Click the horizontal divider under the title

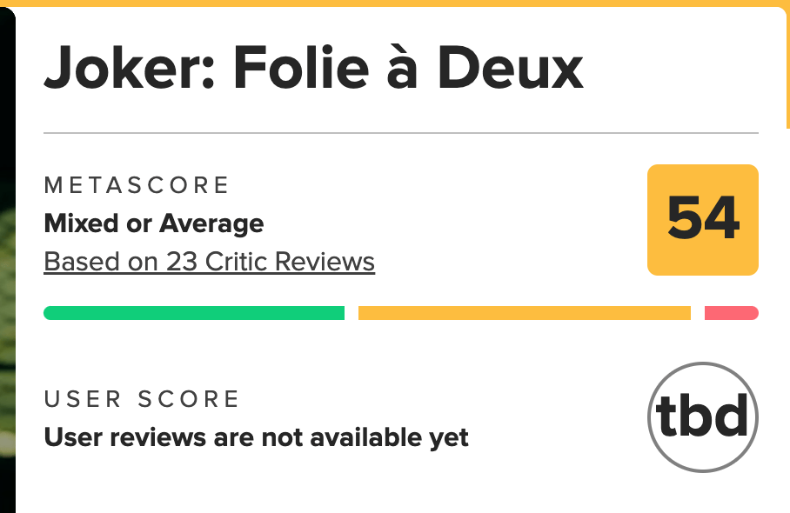[x=400, y=133]
